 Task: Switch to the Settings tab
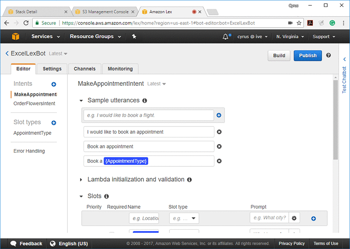[x=52, y=69]
